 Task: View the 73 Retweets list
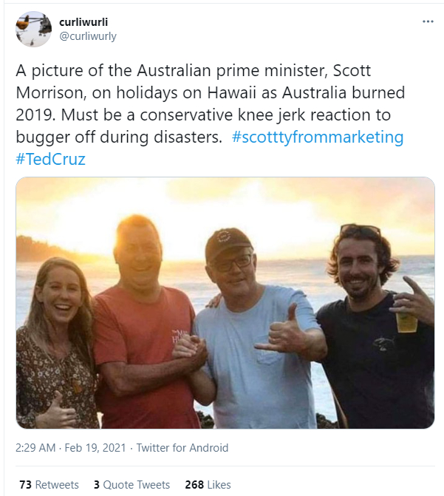tap(48, 485)
